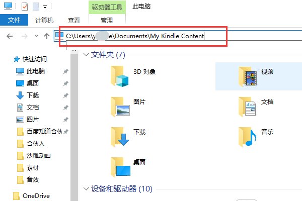Click the 3D 对象 folder label
The height and width of the screenshot is (201, 302).
tap(144, 72)
